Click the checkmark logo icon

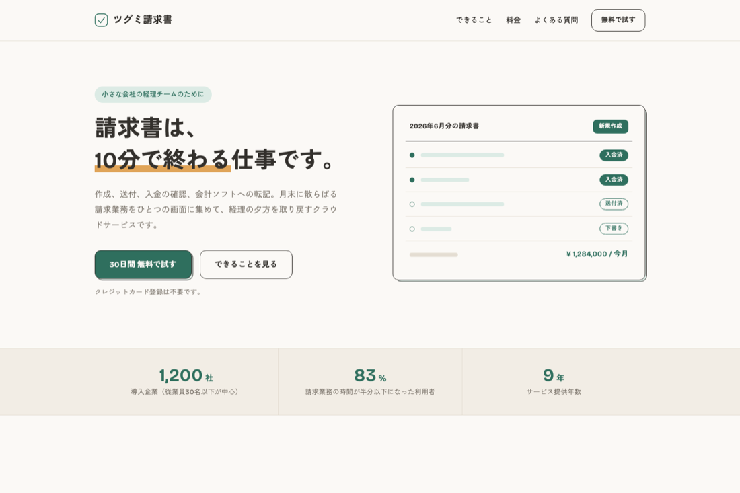[x=101, y=20]
